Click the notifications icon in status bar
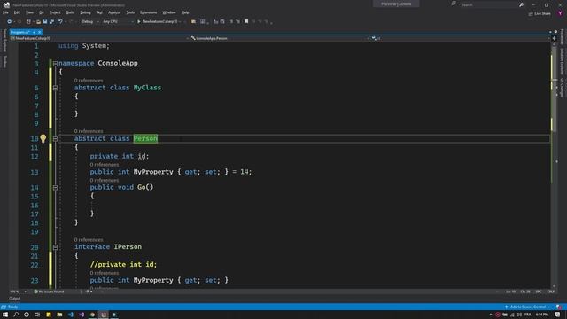This screenshot has height=319, width=567. (559, 307)
